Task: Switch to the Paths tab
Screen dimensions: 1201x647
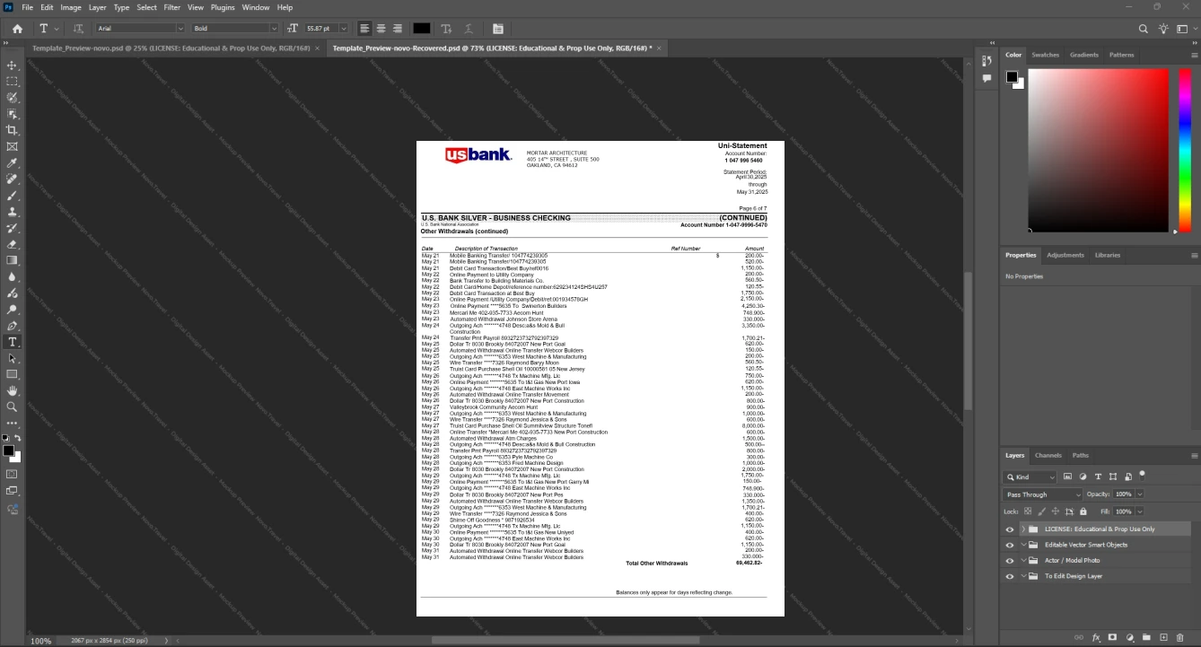Action: coord(1081,455)
